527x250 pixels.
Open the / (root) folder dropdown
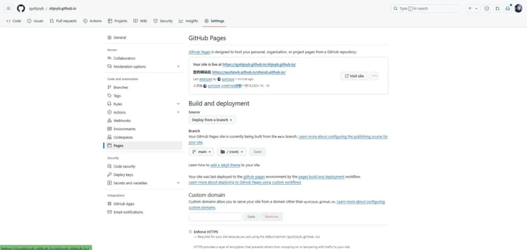(231, 152)
